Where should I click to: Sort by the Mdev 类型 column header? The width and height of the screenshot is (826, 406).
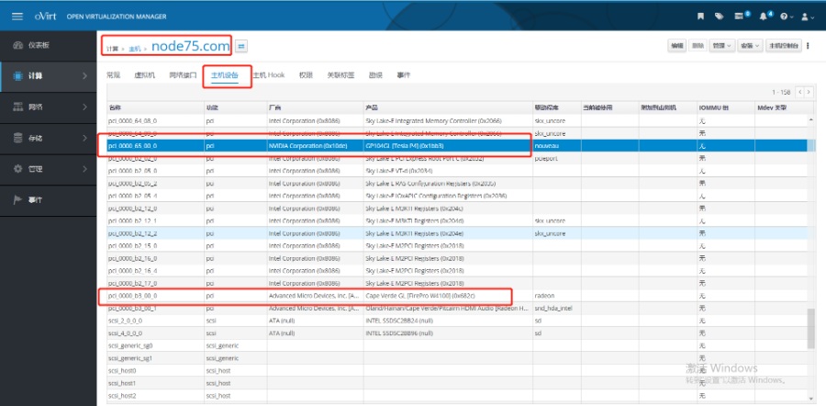click(780, 107)
